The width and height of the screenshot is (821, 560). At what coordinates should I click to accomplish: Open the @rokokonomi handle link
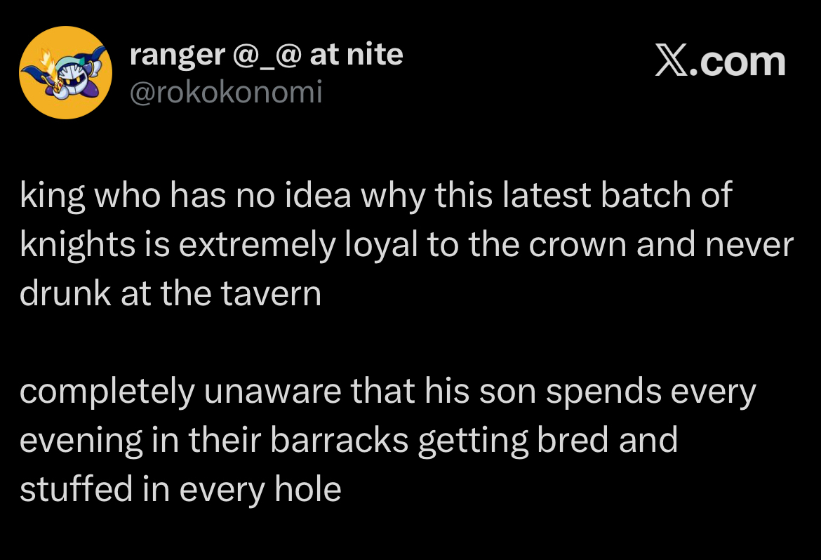[226, 92]
